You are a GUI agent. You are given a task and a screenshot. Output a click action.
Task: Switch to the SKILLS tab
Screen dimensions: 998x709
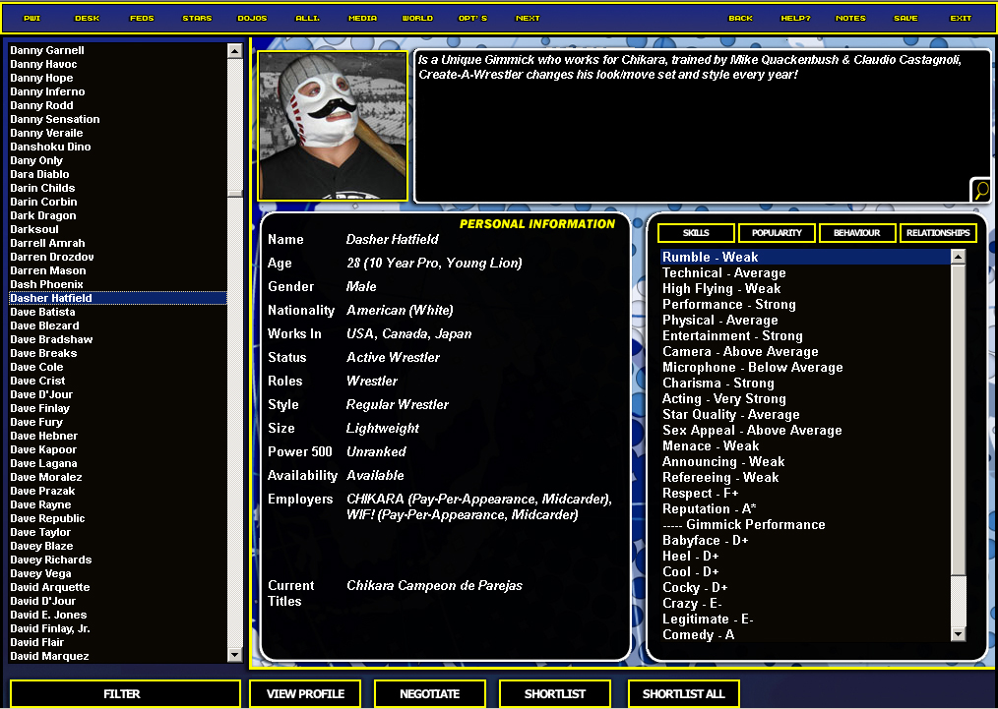696,233
